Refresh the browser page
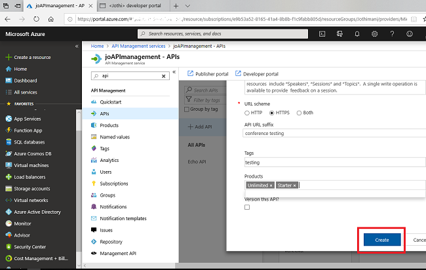Viewport: 426px width, 270px height. [x=36, y=19]
